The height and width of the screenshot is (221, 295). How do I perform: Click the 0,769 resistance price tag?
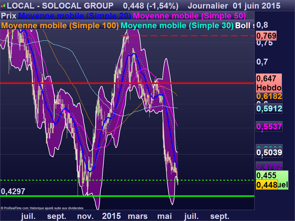(x=266, y=36)
